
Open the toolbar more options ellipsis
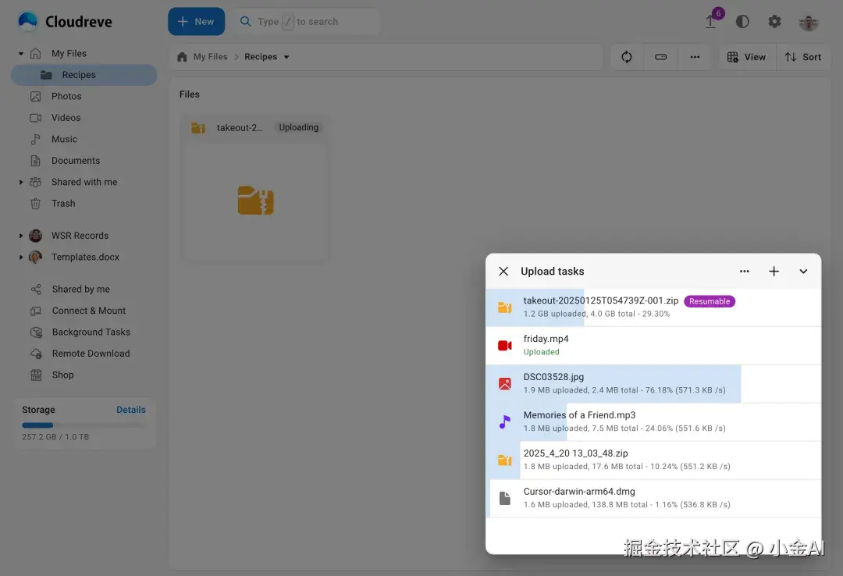click(695, 57)
